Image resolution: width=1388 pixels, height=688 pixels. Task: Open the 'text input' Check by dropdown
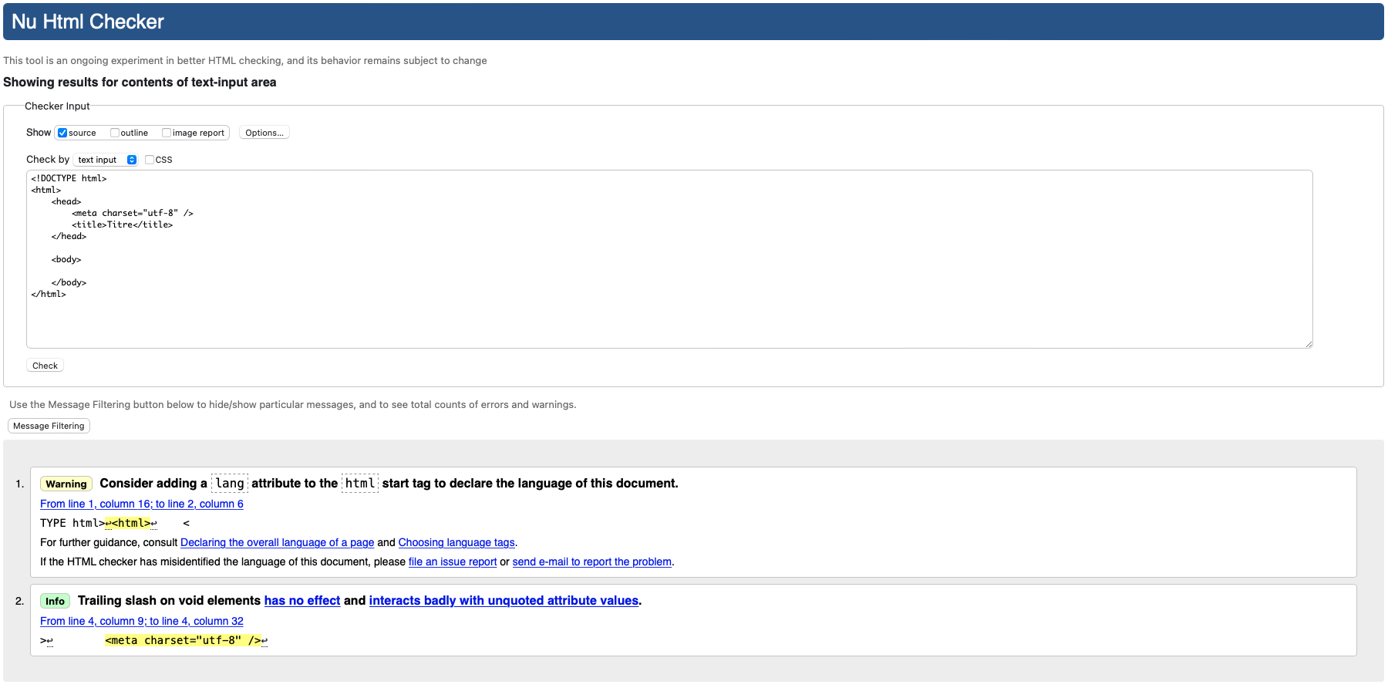106,160
